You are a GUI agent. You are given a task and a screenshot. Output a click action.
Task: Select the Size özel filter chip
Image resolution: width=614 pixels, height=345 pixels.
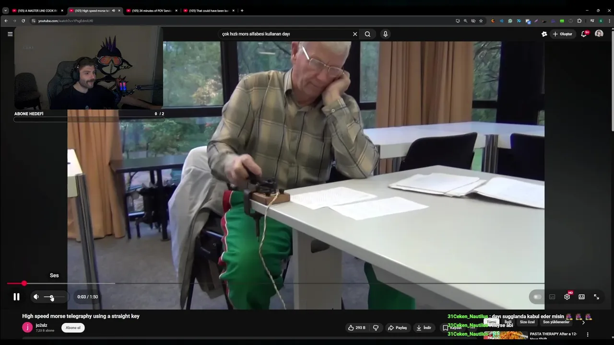[x=527, y=322]
